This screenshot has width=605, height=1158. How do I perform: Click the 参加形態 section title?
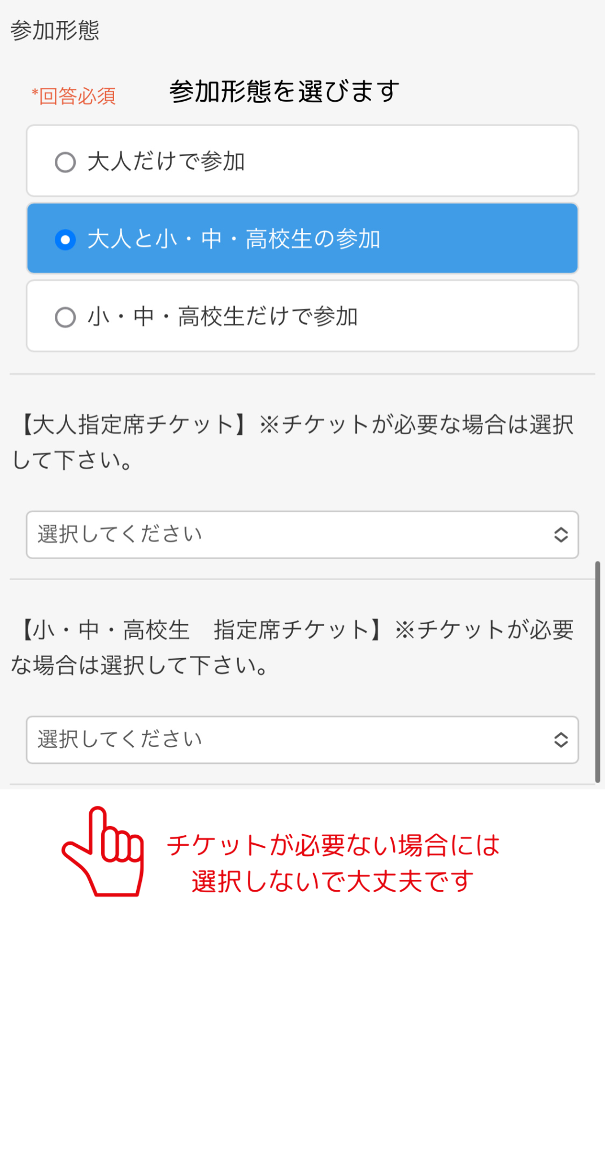click(55, 31)
